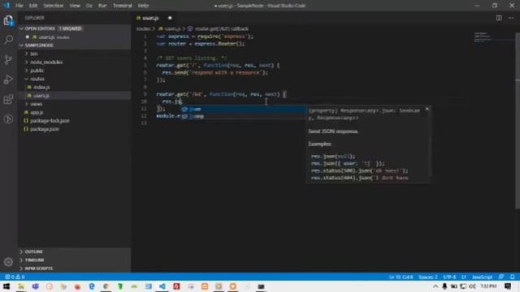
Task: Click the editor vertical scrollbar
Action: pos(518,121)
